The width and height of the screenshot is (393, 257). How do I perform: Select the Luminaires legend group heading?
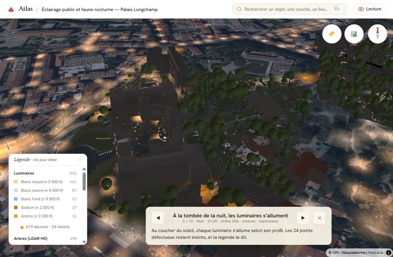[24, 173]
